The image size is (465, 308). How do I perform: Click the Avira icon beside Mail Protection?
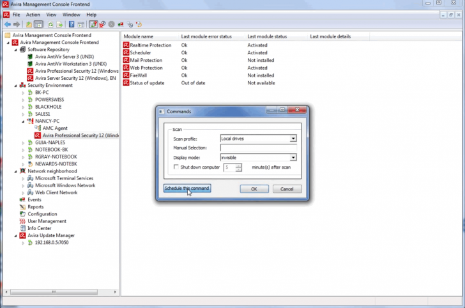pyautogui.click(x=126, y=60)
